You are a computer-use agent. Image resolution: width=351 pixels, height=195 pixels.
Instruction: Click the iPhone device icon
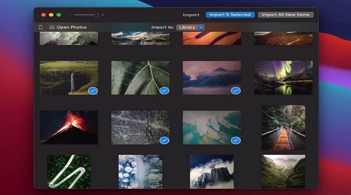41,27
